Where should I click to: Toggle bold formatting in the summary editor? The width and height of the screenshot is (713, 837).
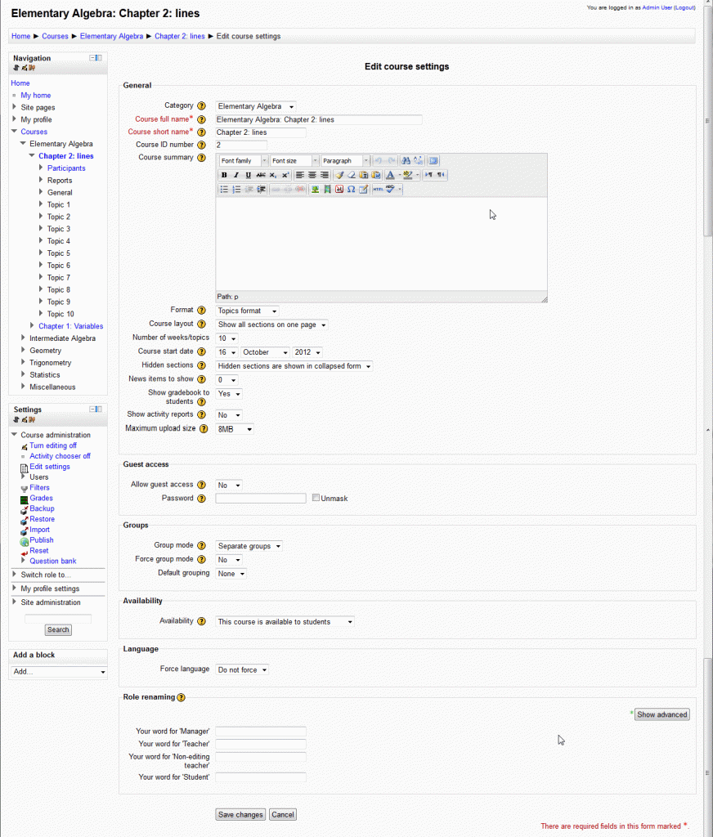224,175
